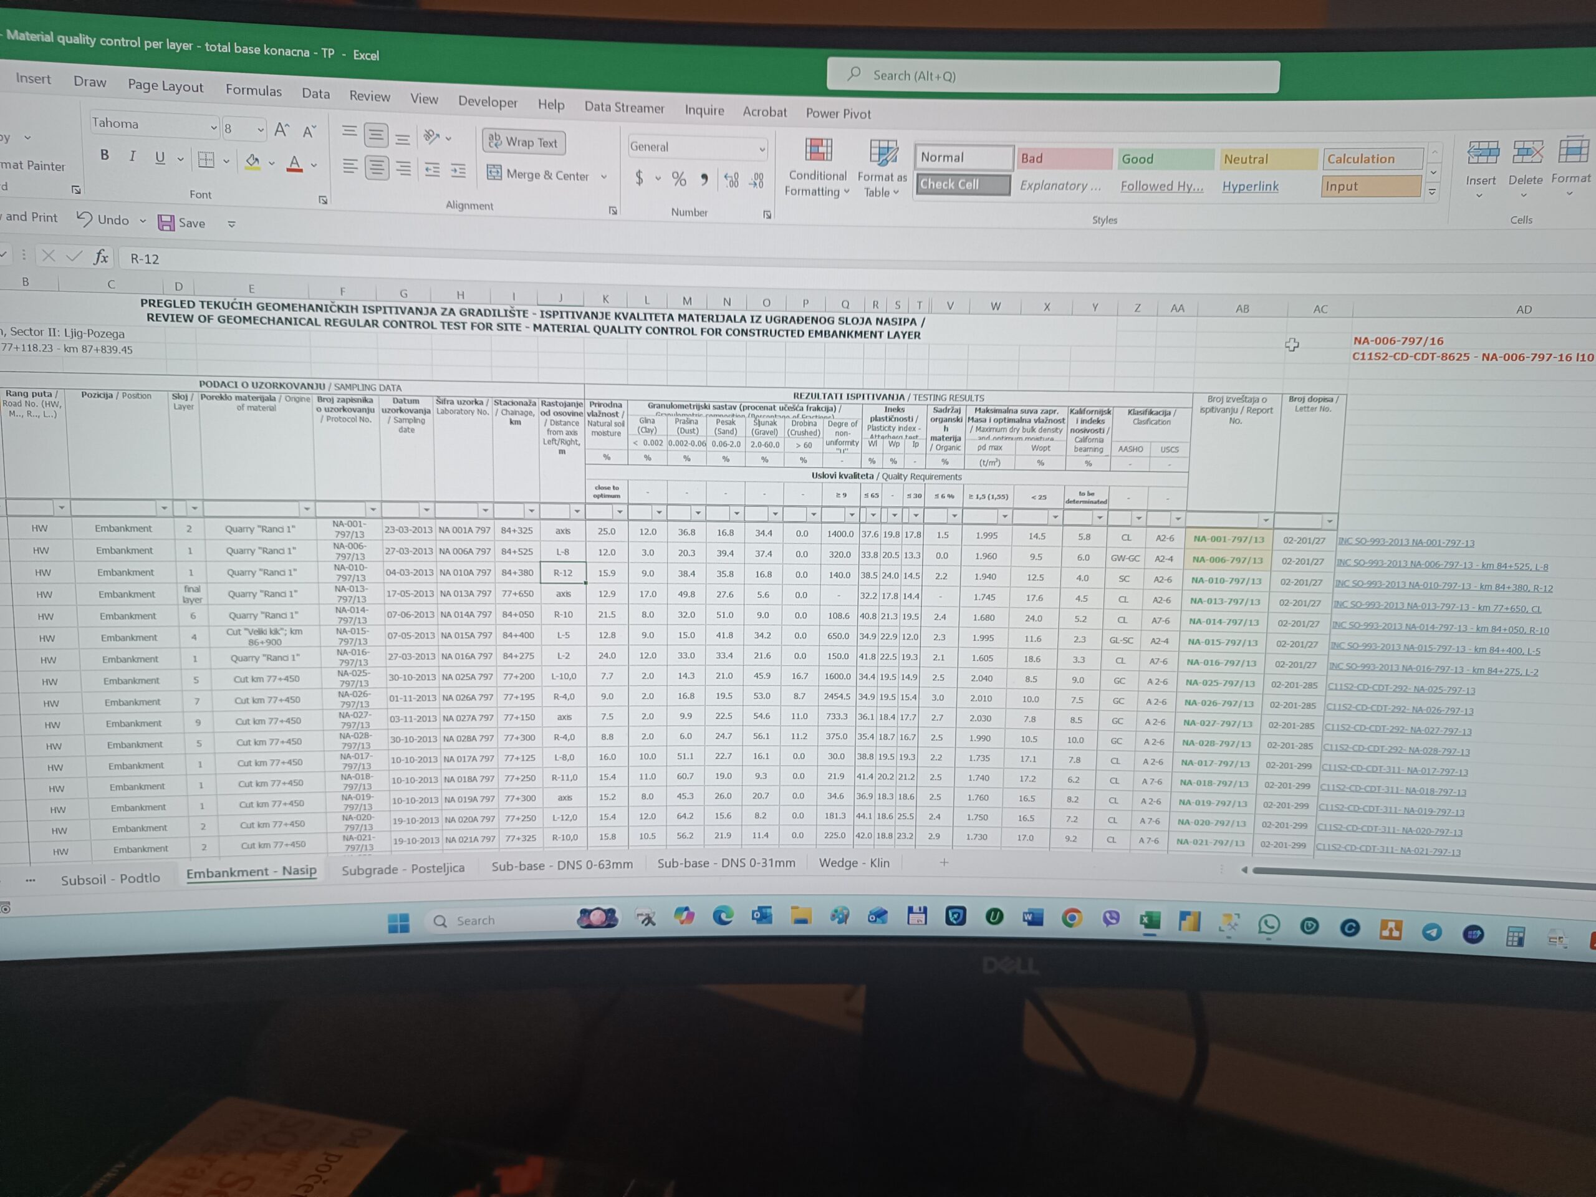This screenshot has width=1596, height=1197.
Task: Click the Insert Function fx icon
Action: [x=101, y=257]
